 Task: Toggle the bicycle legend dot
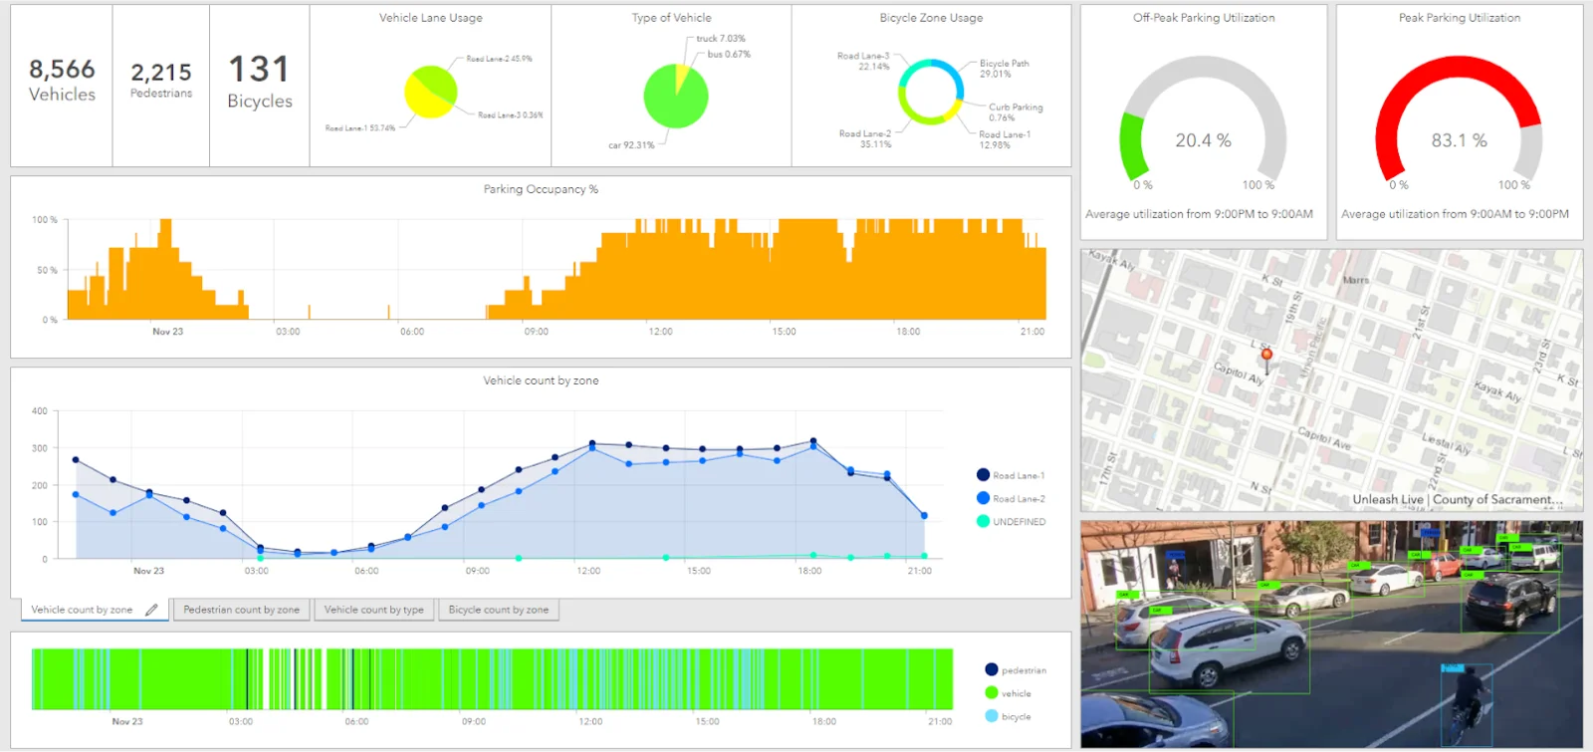click(x=991, y=715)
